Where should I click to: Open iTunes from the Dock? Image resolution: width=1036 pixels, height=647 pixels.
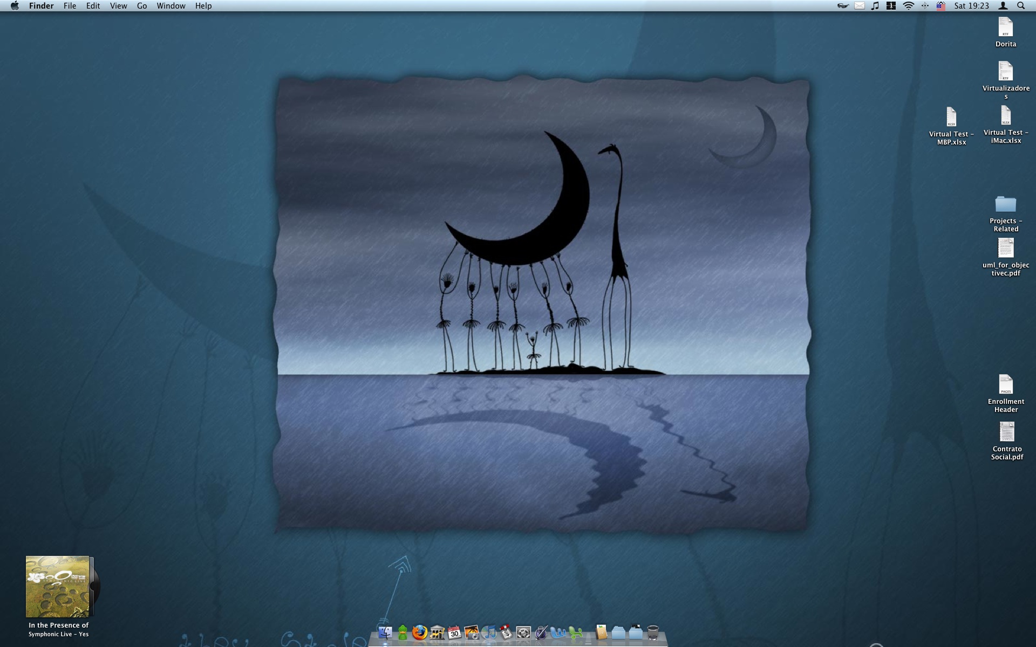489,632
